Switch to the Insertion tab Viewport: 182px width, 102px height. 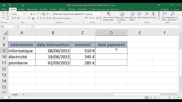21,9
